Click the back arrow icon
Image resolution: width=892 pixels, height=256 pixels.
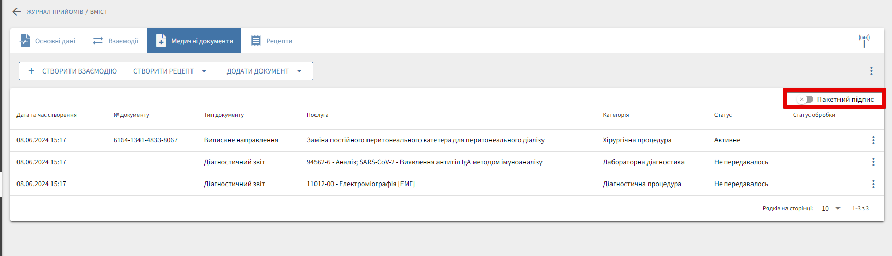click(x=16, y=12)
